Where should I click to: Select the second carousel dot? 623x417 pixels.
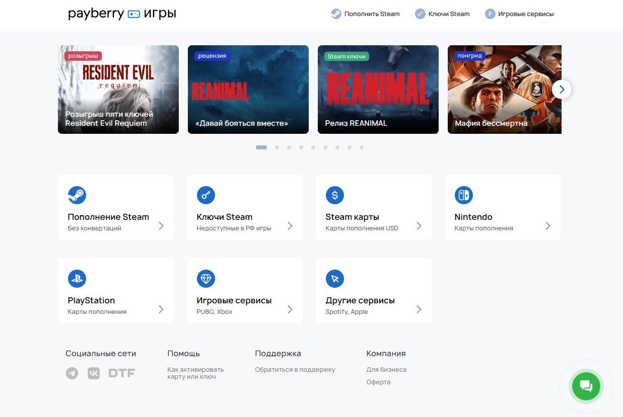pyautogui.click(x=277, y=147)
